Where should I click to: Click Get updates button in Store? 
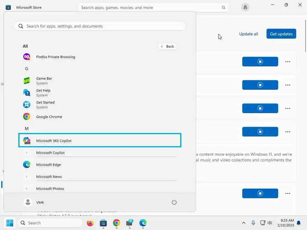pyautogui.click(x=281, y=34)
